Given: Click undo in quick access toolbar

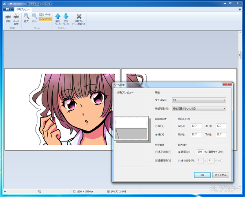Looking at the screenshot, I should point(15,4).
